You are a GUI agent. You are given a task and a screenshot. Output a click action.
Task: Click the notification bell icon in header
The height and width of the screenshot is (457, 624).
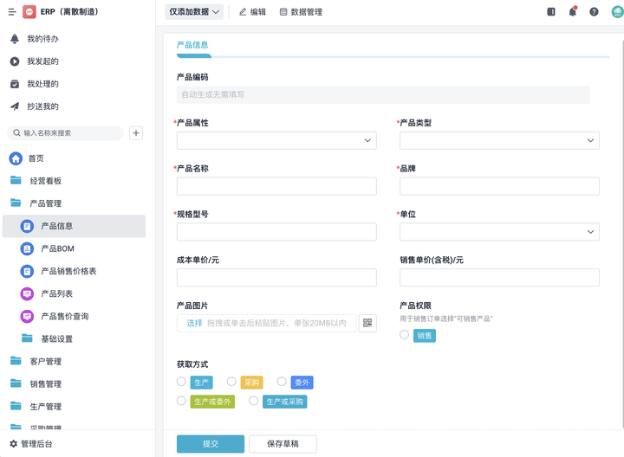[x=573, y=12]
